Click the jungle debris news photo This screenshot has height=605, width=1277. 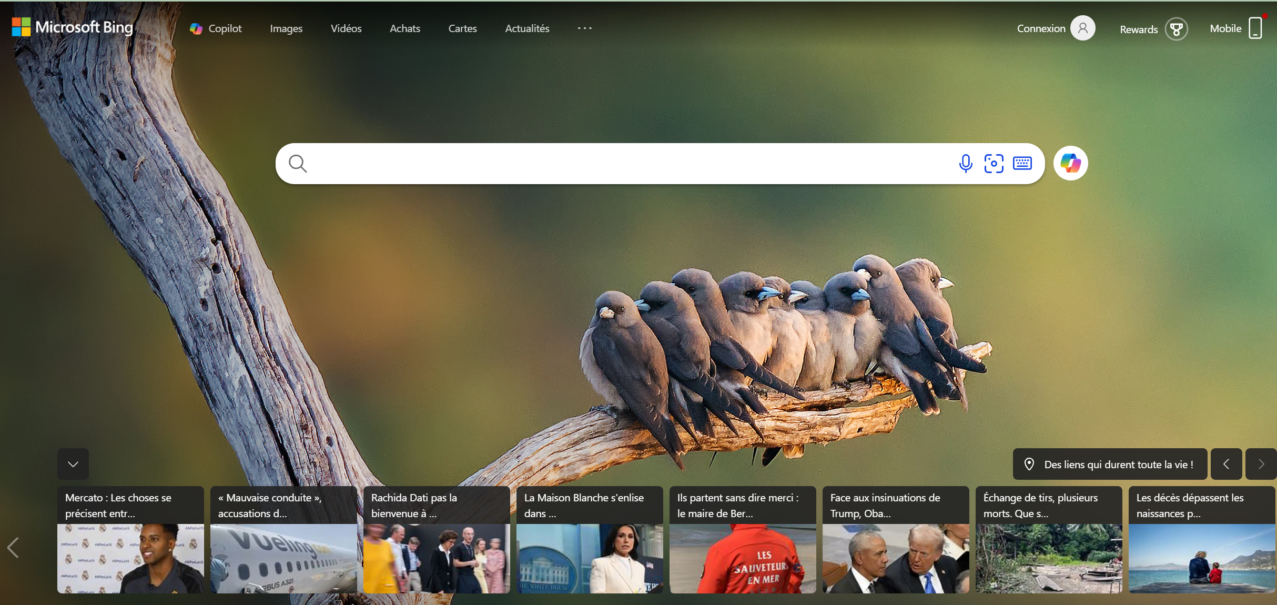click(1049, 558)
